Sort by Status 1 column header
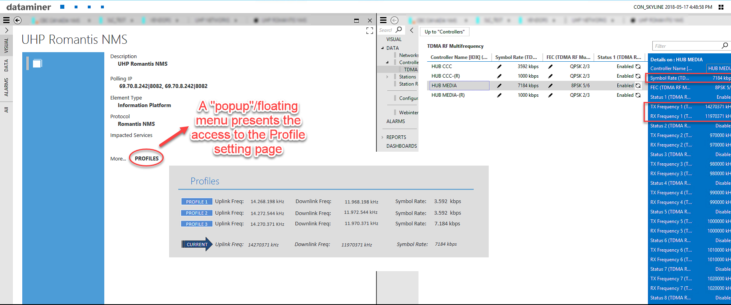The image size is (731, 305). coord(619,57)
